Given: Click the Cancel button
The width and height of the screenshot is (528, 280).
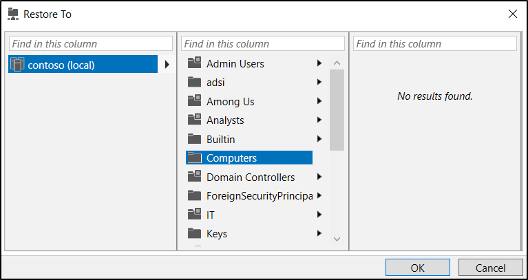Looking at the screenshot, I should tap(490, 268).
